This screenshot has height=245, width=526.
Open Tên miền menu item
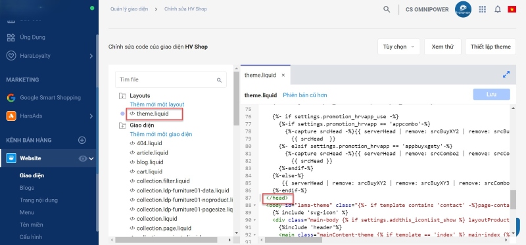tap(31, 225)
